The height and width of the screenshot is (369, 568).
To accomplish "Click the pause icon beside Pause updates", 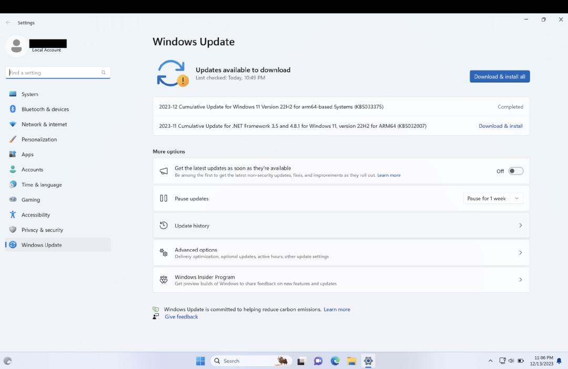I will click(x=164, y=198).
